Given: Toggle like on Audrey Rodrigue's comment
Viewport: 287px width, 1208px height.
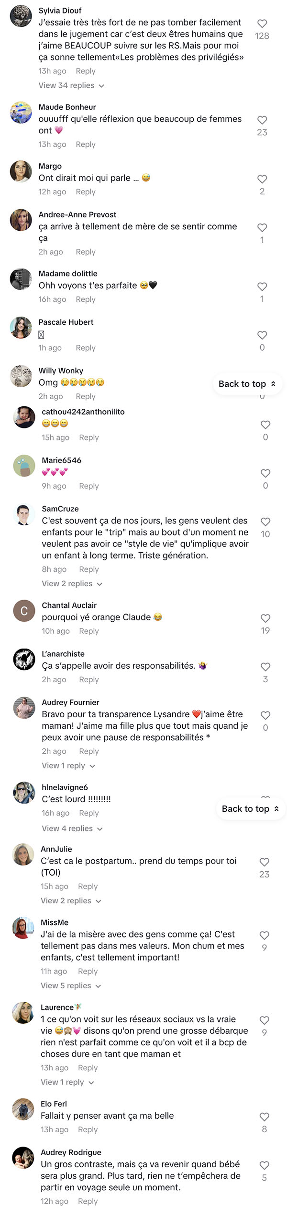Looking at the screenshot, I should pos(265,1165).
